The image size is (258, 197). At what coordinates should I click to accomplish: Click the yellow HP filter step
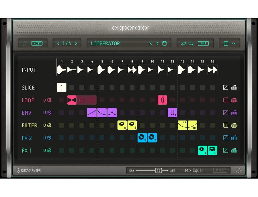coord(192,125)
